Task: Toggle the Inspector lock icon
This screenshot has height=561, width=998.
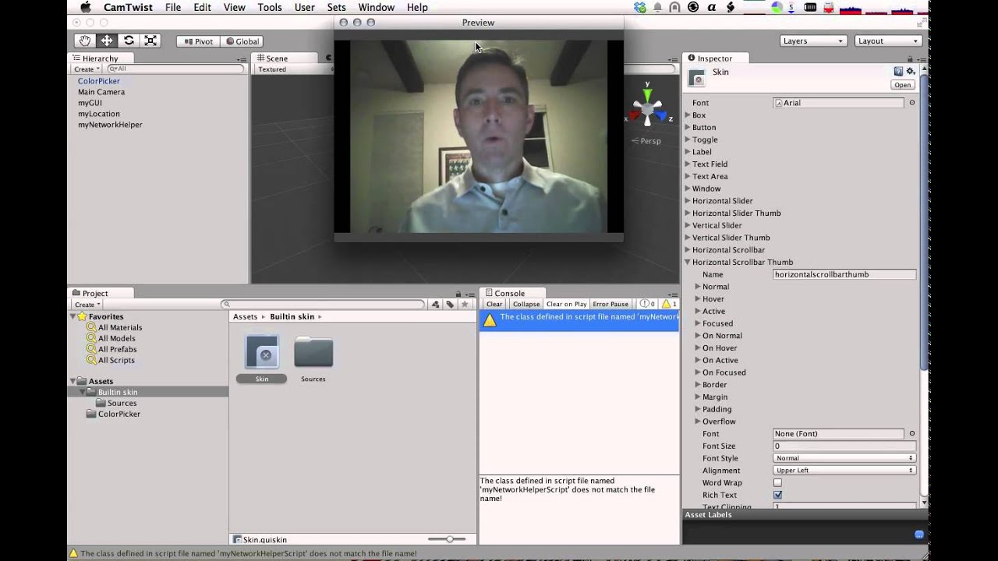Action: click(x=909, y=58)
